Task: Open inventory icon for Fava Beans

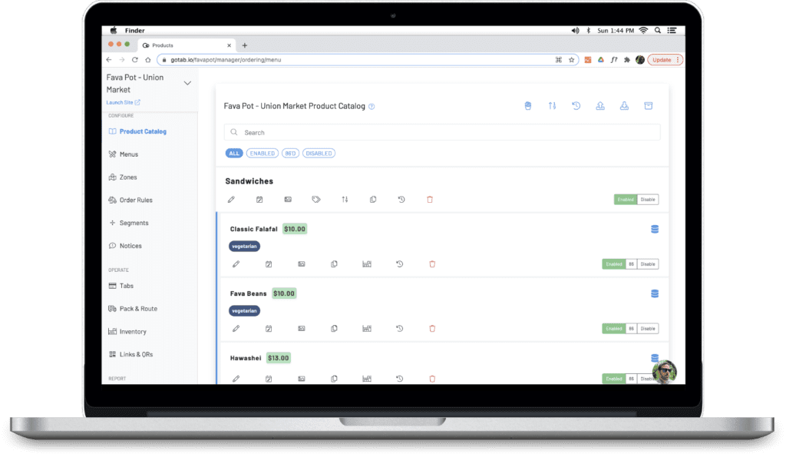Action: 367,329
